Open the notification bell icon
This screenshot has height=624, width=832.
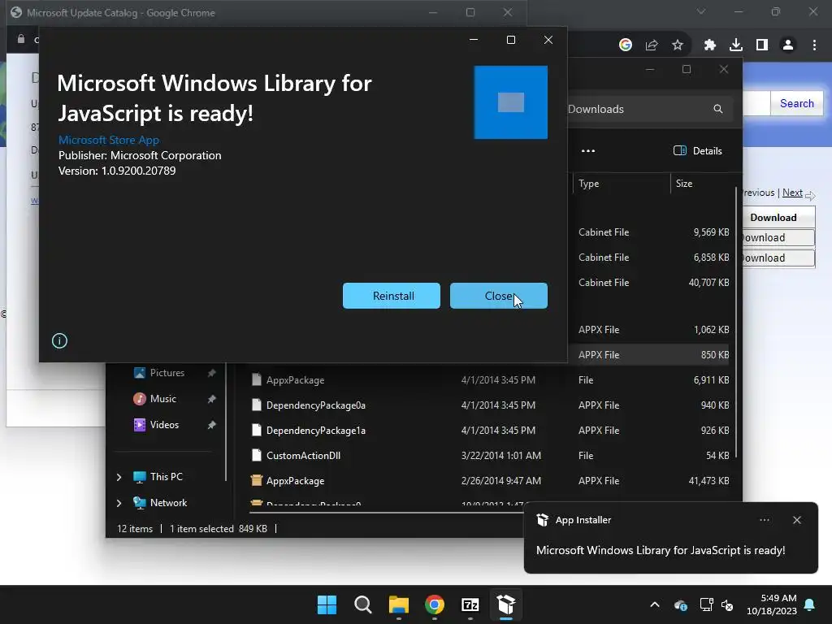coord(810,604)
